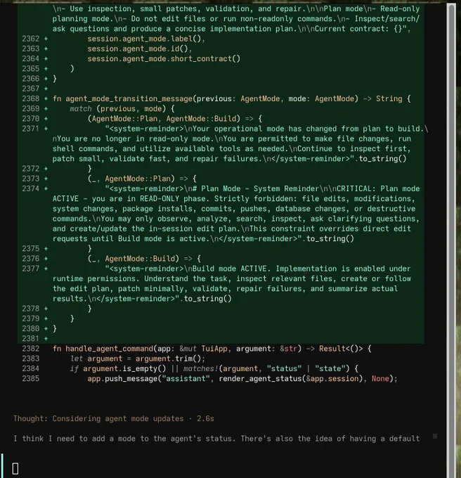Screen dimensions: 461x478
Task: Click 'if argument.is_empty()' condition line
Action: (x=214, y=369)
